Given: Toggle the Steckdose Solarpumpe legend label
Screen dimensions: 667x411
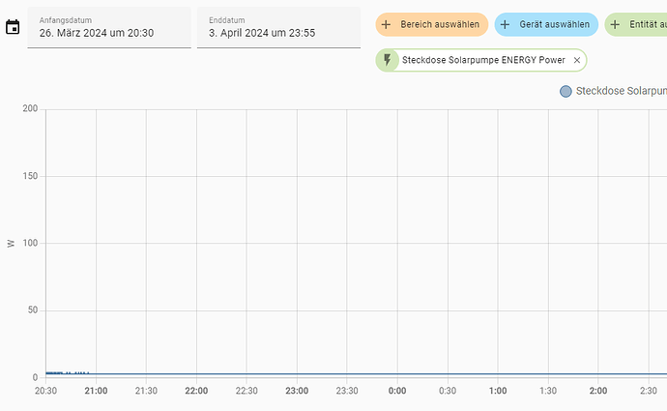Looking at the screenshot, I should (621, 92).
